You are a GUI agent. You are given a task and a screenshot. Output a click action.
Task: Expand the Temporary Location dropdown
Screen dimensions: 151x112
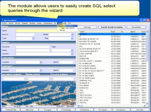click(x=41, y=62)
